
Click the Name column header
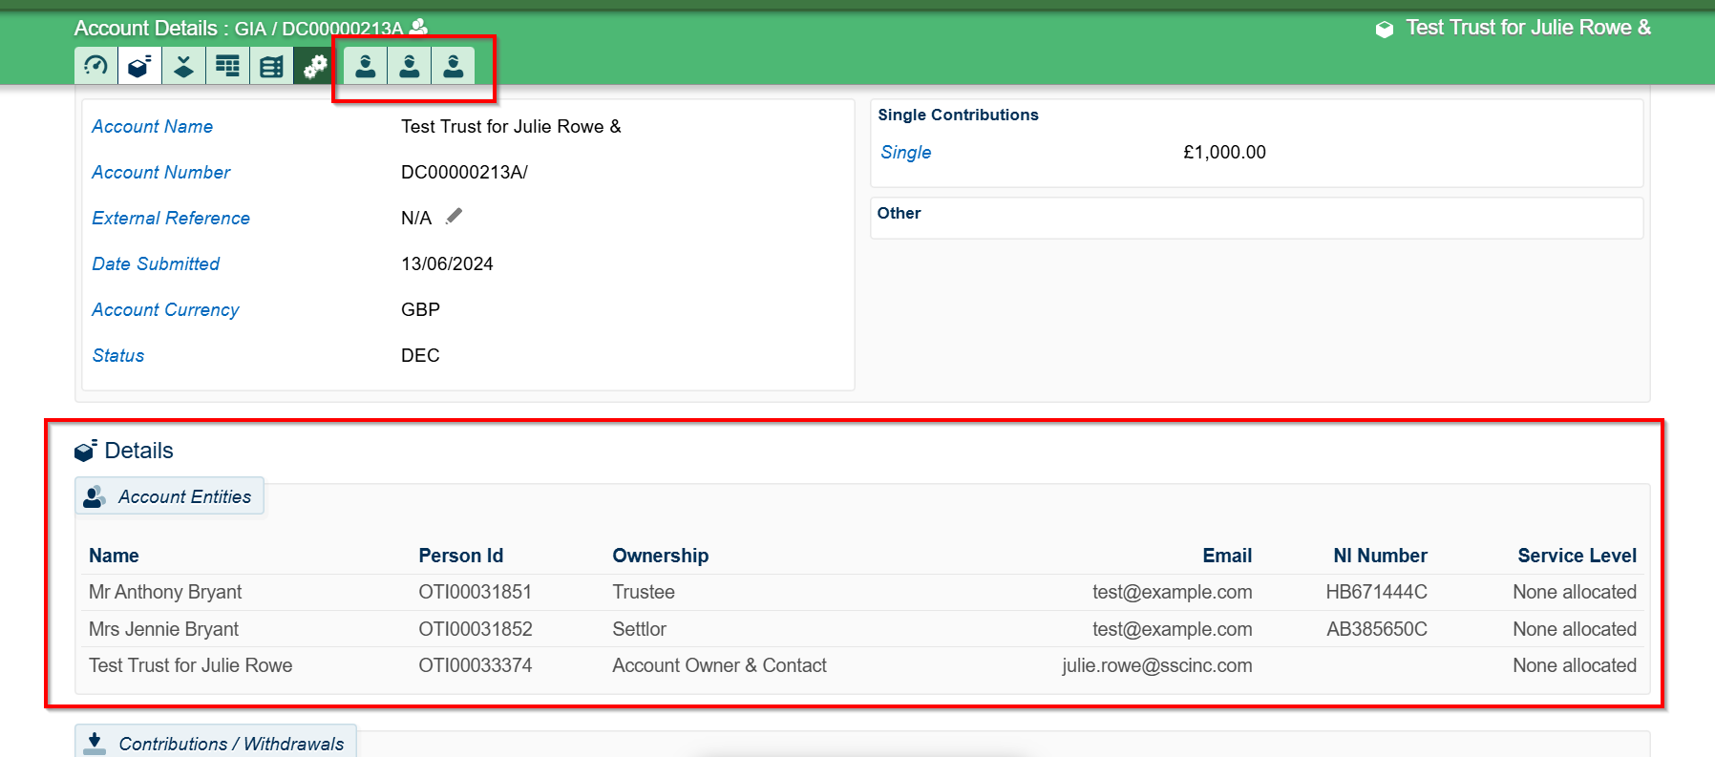114,556
